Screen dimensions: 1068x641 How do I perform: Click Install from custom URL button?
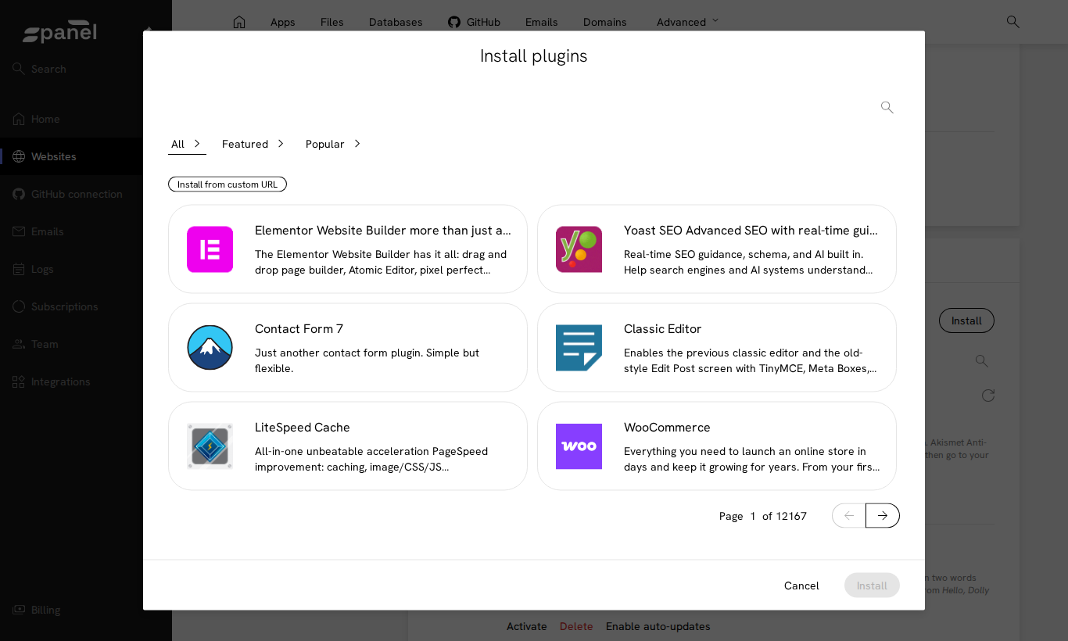pyautogui.click(x=228, y=184)
